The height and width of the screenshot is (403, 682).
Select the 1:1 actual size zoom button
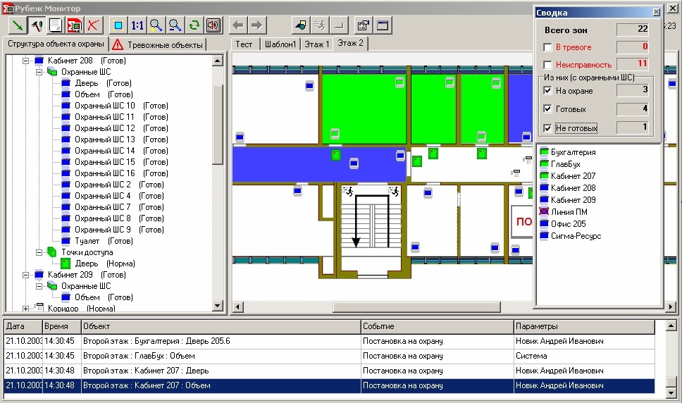137,25
